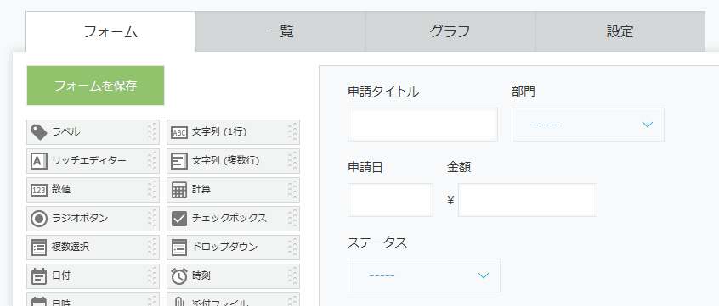This screenshot has width=719, height=306.
Task: Switch to the フォーム tab
Action: point(110,31)
